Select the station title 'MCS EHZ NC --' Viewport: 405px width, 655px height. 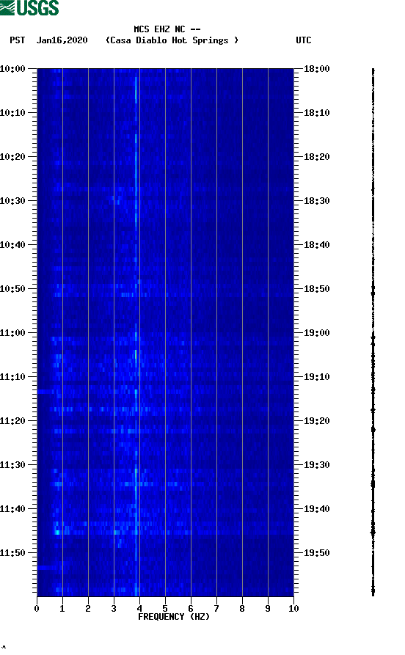[x=167, y=29]
